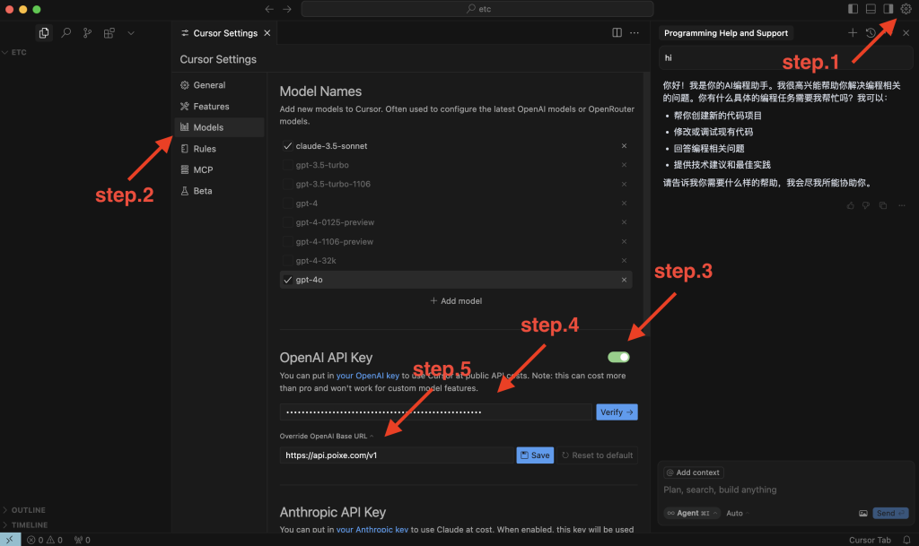Split the editor to the right
Viewport: 919px width, 546px height.
(x=617, y=33)
